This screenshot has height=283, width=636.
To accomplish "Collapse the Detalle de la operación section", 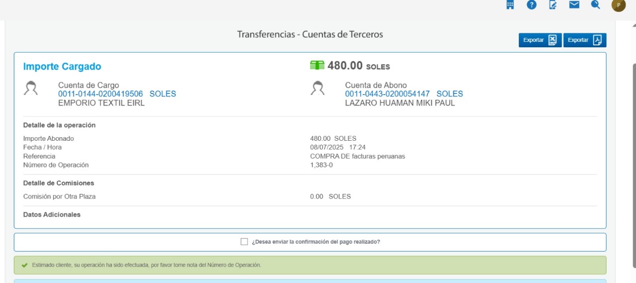I will point(59,125).
